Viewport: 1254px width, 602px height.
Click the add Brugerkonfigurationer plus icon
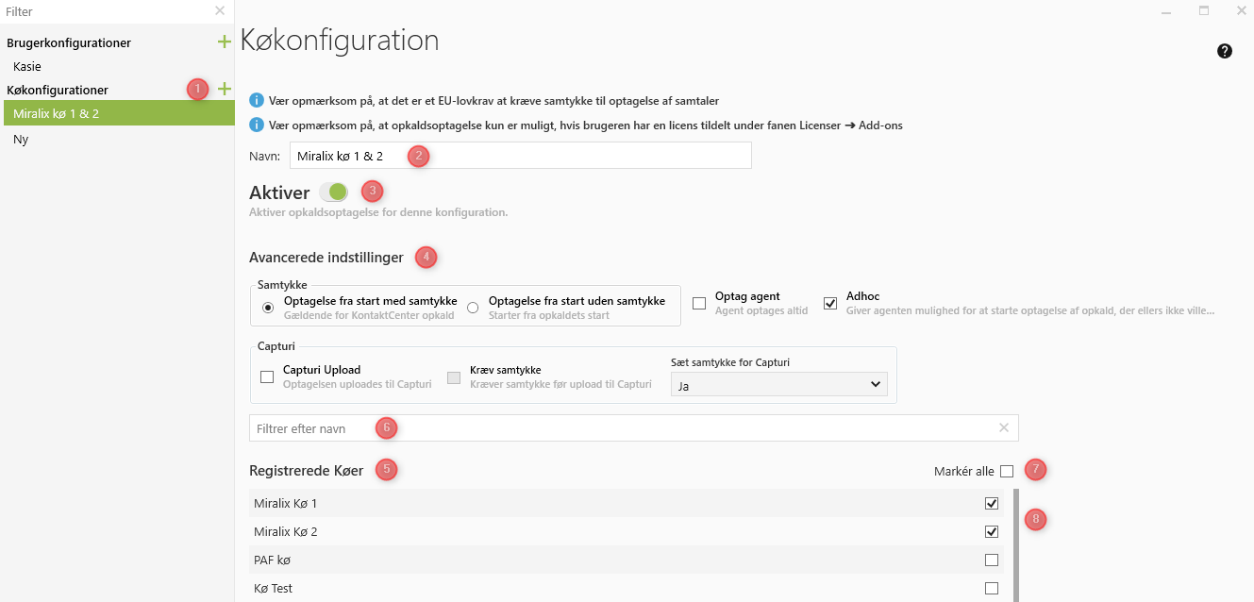pos(224,42)
